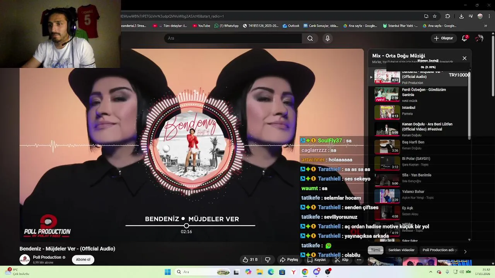Screen dimensions: 495x278
Task: Switch to Chrome in taskbar
Action: (x=305, y=272)
